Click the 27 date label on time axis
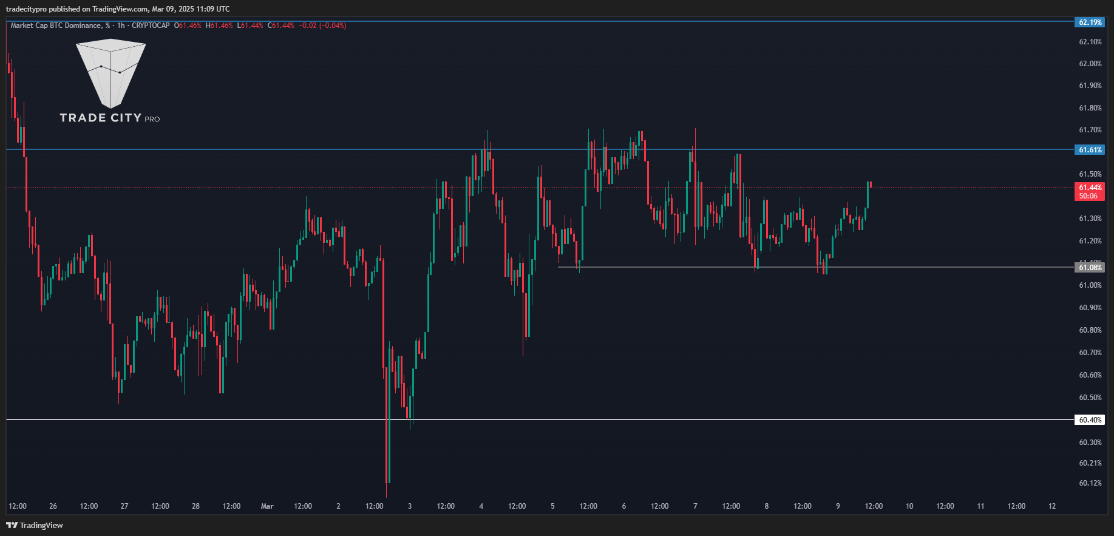The image size is (1114, 536). tap(124, 506)
